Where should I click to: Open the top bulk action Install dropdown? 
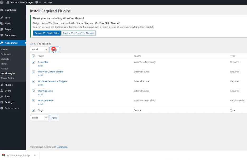tap(39, 49)
